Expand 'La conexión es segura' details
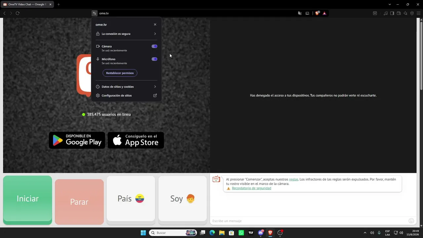This screenshot has height=238, width=423. coord(126,34)
